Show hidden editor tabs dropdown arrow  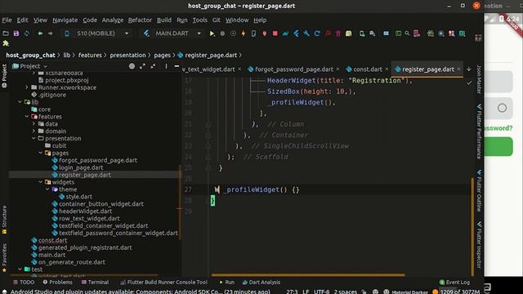[x=468, y=69]
